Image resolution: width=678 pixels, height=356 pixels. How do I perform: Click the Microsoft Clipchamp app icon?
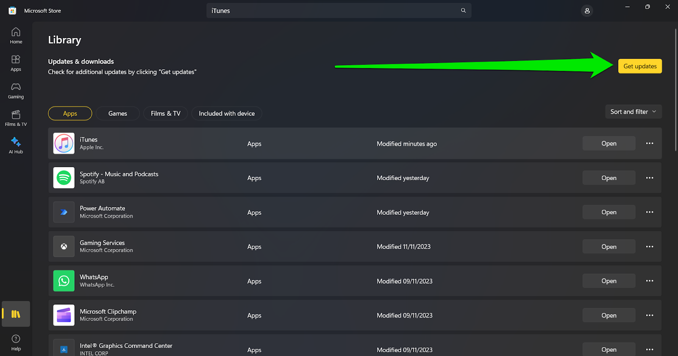click(64, 315)
